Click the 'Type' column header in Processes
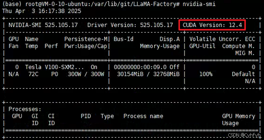 click(x=107, y=116)
